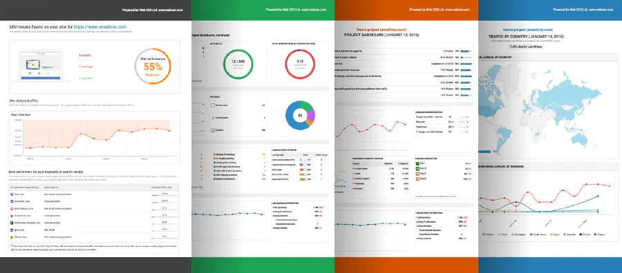
Task: Click 'PROJECT DASHBOARD (JANUARY 10, 2016)' heading
Action: (381, 35)
